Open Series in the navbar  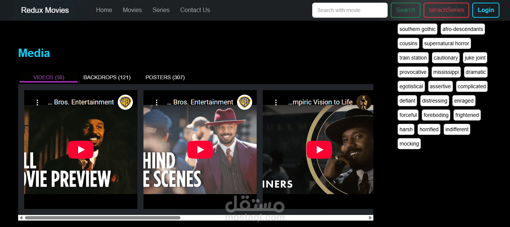pos(161,10)
